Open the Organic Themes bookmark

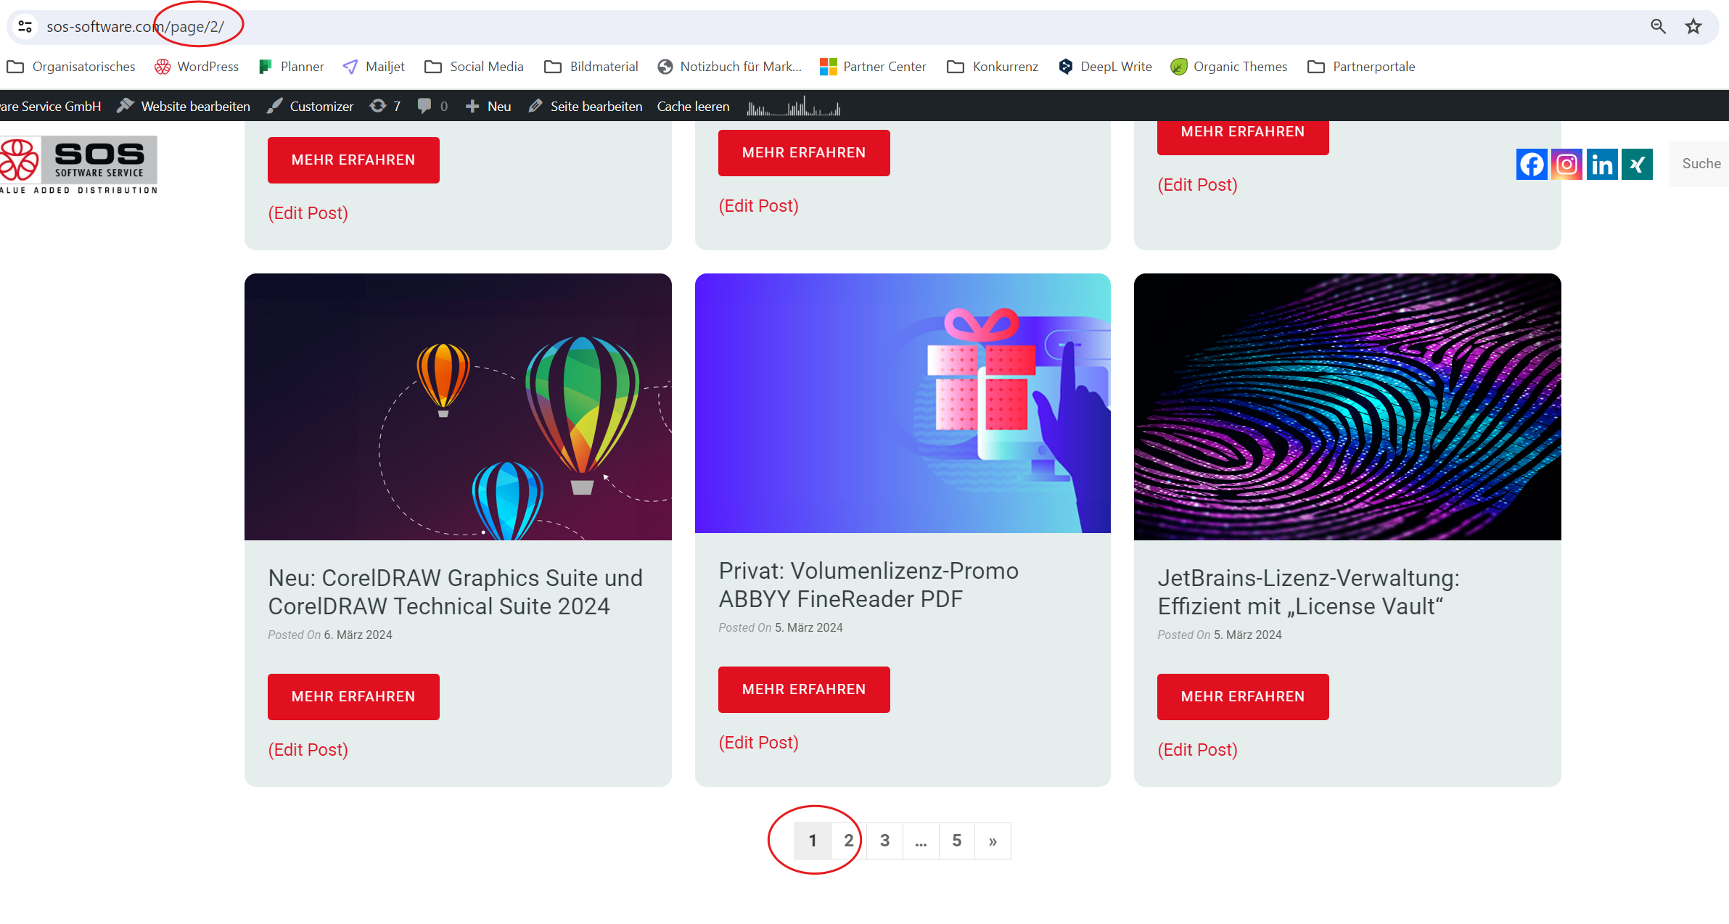click(x=1229, y=67)
